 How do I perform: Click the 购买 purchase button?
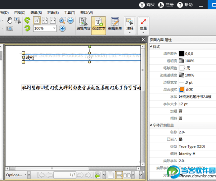pos(147,5)
